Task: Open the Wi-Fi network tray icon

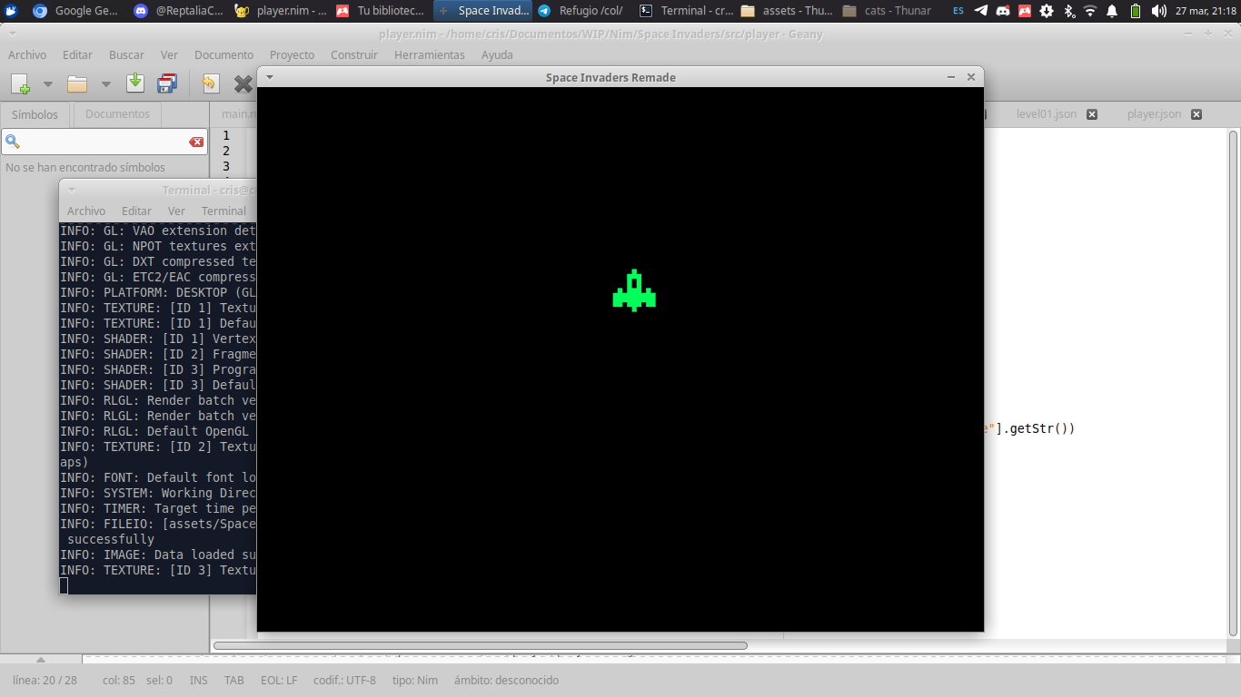Action: pos(1090,11)
